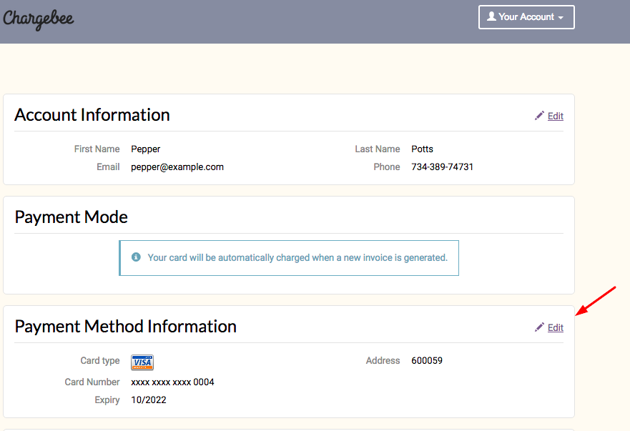The width and height of the screenshot is (630, 431).
Task: Open the Your Account dropdown caret
Action: pyautogui.click(x=561, y=18)
